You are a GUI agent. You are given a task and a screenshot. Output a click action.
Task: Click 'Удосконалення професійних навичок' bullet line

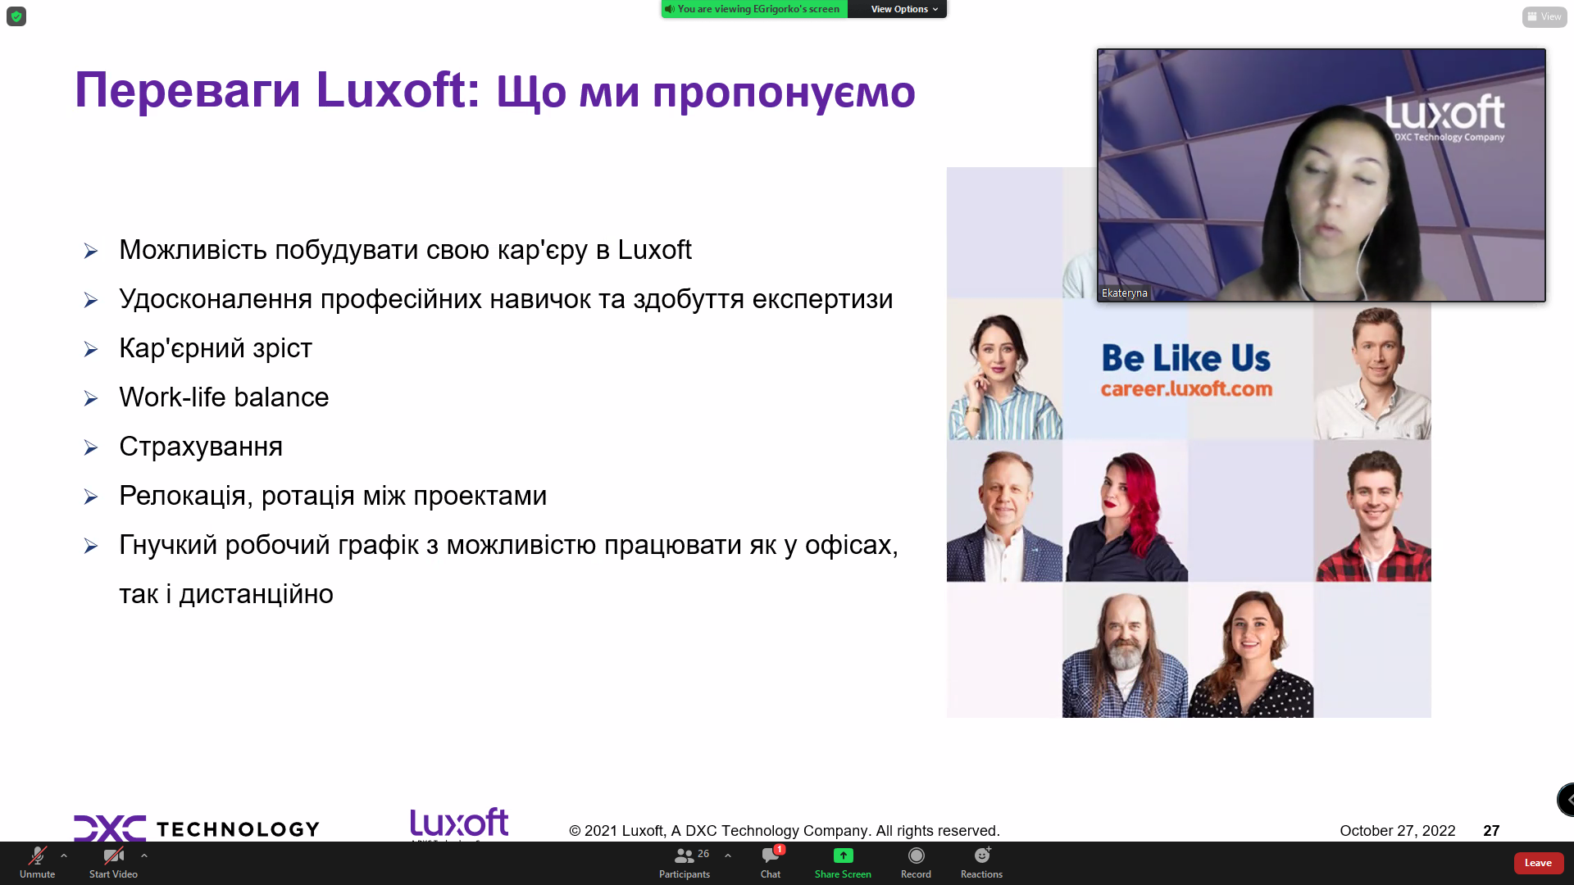pyautogui.click(x=506, y=299)
